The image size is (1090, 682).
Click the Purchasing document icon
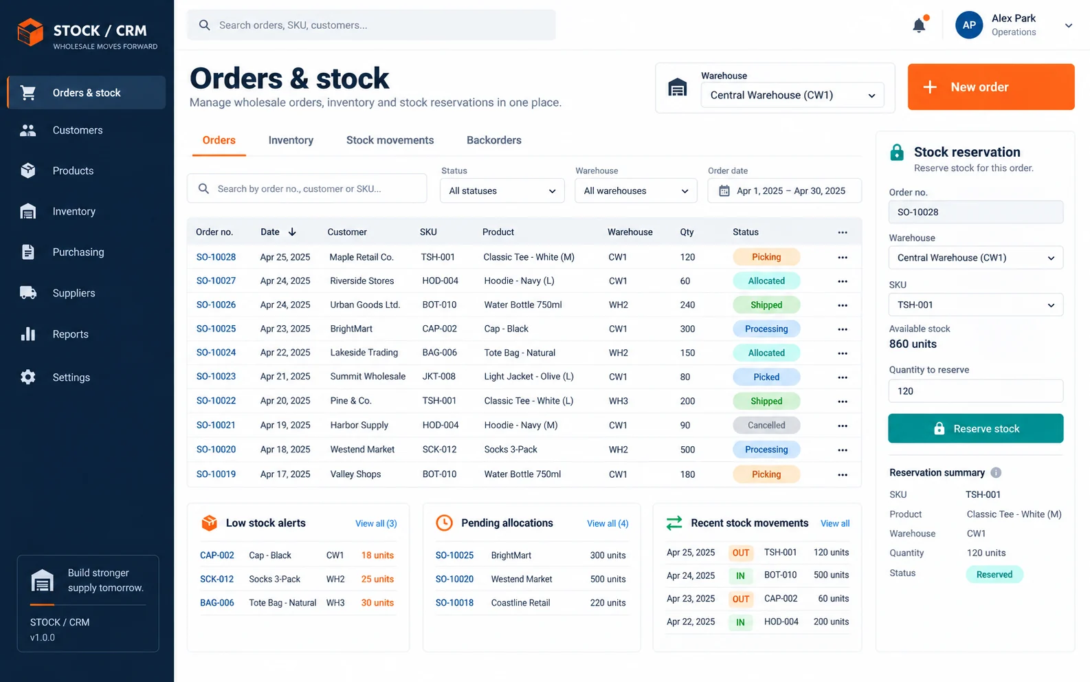click(28, 252)
